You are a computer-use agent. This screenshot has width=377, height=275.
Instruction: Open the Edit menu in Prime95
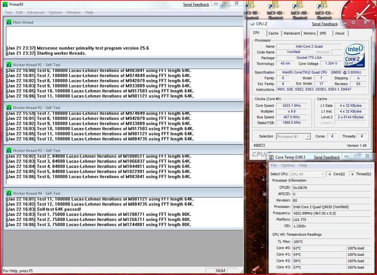(19, 12)
